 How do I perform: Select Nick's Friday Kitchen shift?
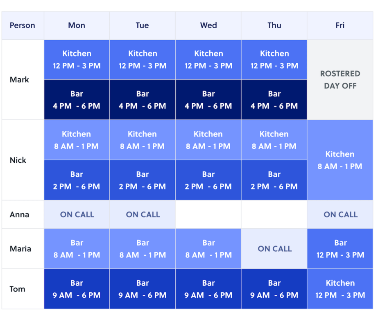click(x=340, y=160)
